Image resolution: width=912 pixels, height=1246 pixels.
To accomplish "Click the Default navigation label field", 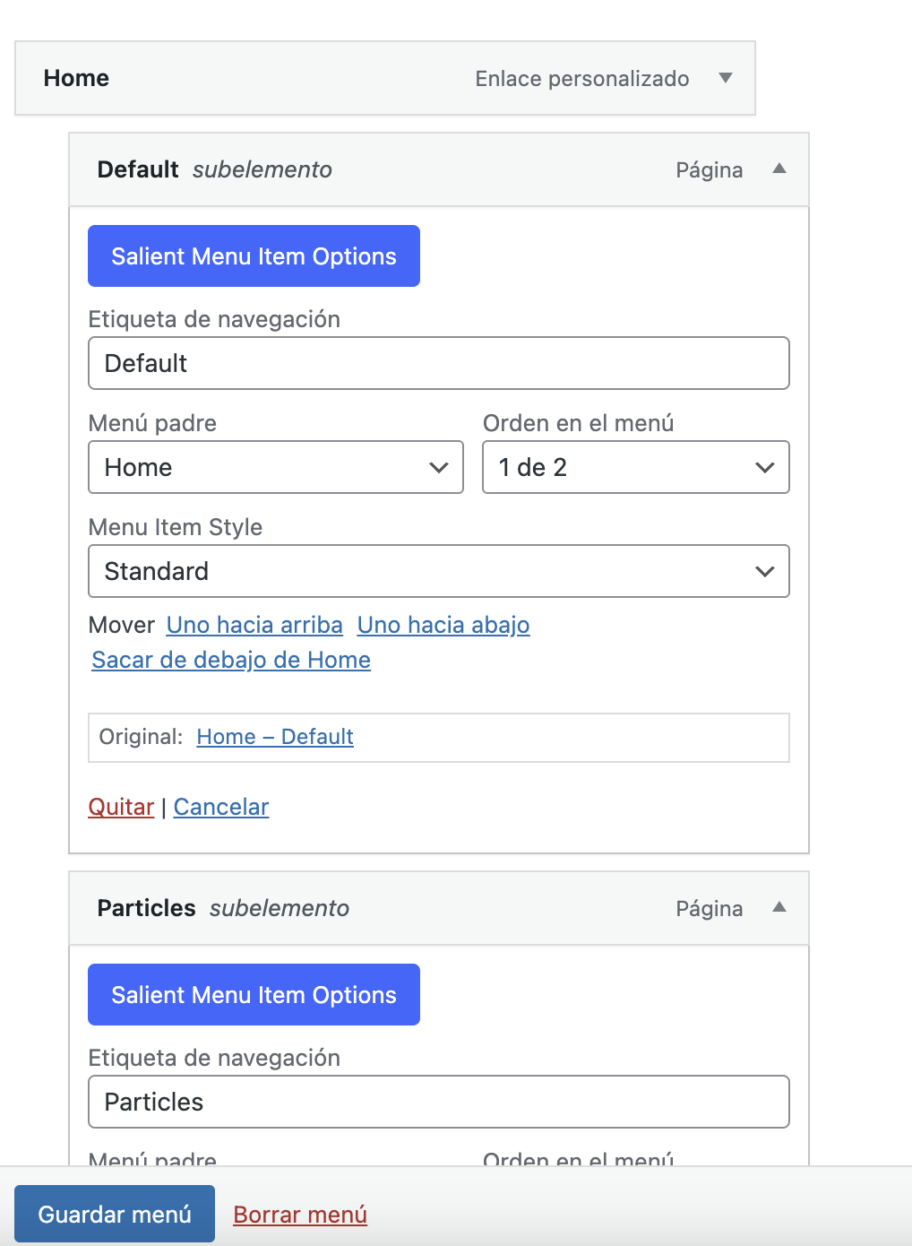I will (x=439, y=363).
